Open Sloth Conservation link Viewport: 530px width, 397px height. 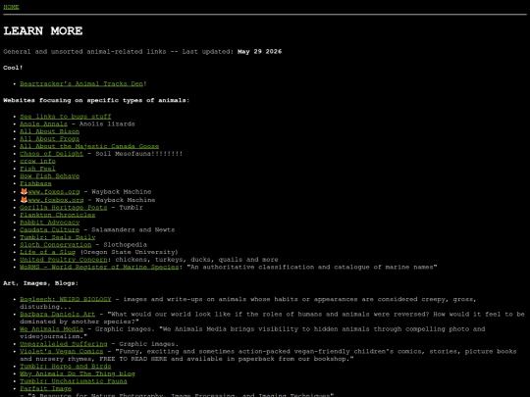point(55,244)
